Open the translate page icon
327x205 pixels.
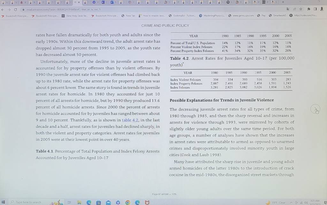click(x=288, y=9)
